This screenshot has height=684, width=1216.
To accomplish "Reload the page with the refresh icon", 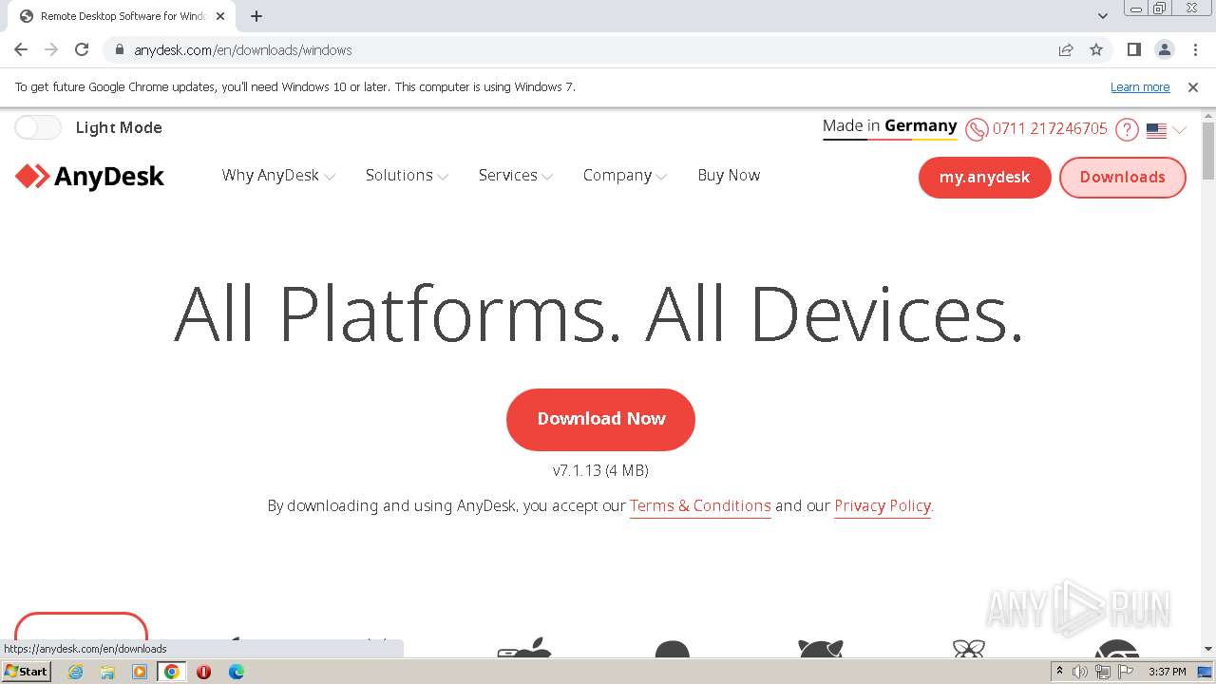I will click(82, 49).
